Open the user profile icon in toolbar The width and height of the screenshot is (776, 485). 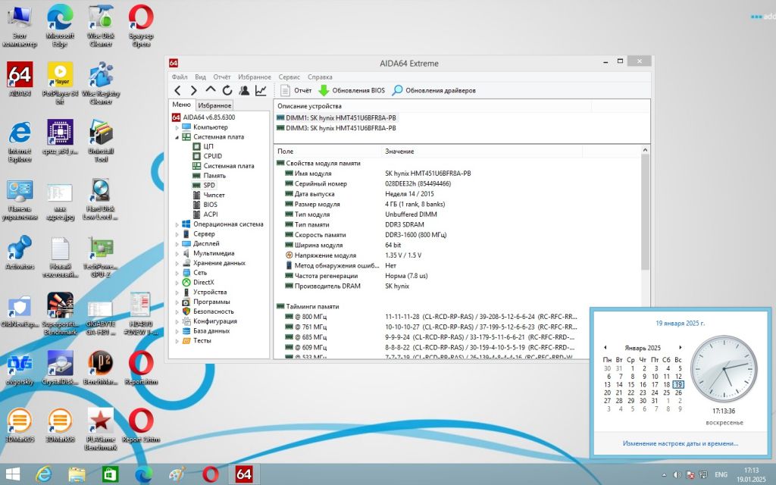click(x=244, y=91)
